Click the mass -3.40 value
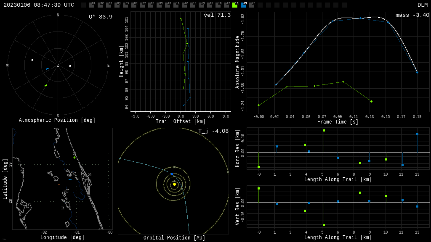Viewport: 431px width, 242px height. (x=412, y=15)
